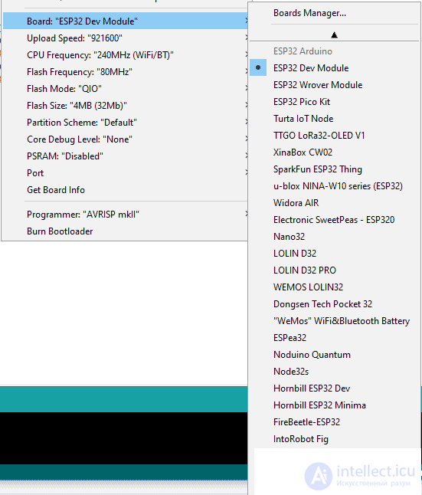422x495 pixels.
Task: Click Get Board Info
Action: [x=126, y=190]
